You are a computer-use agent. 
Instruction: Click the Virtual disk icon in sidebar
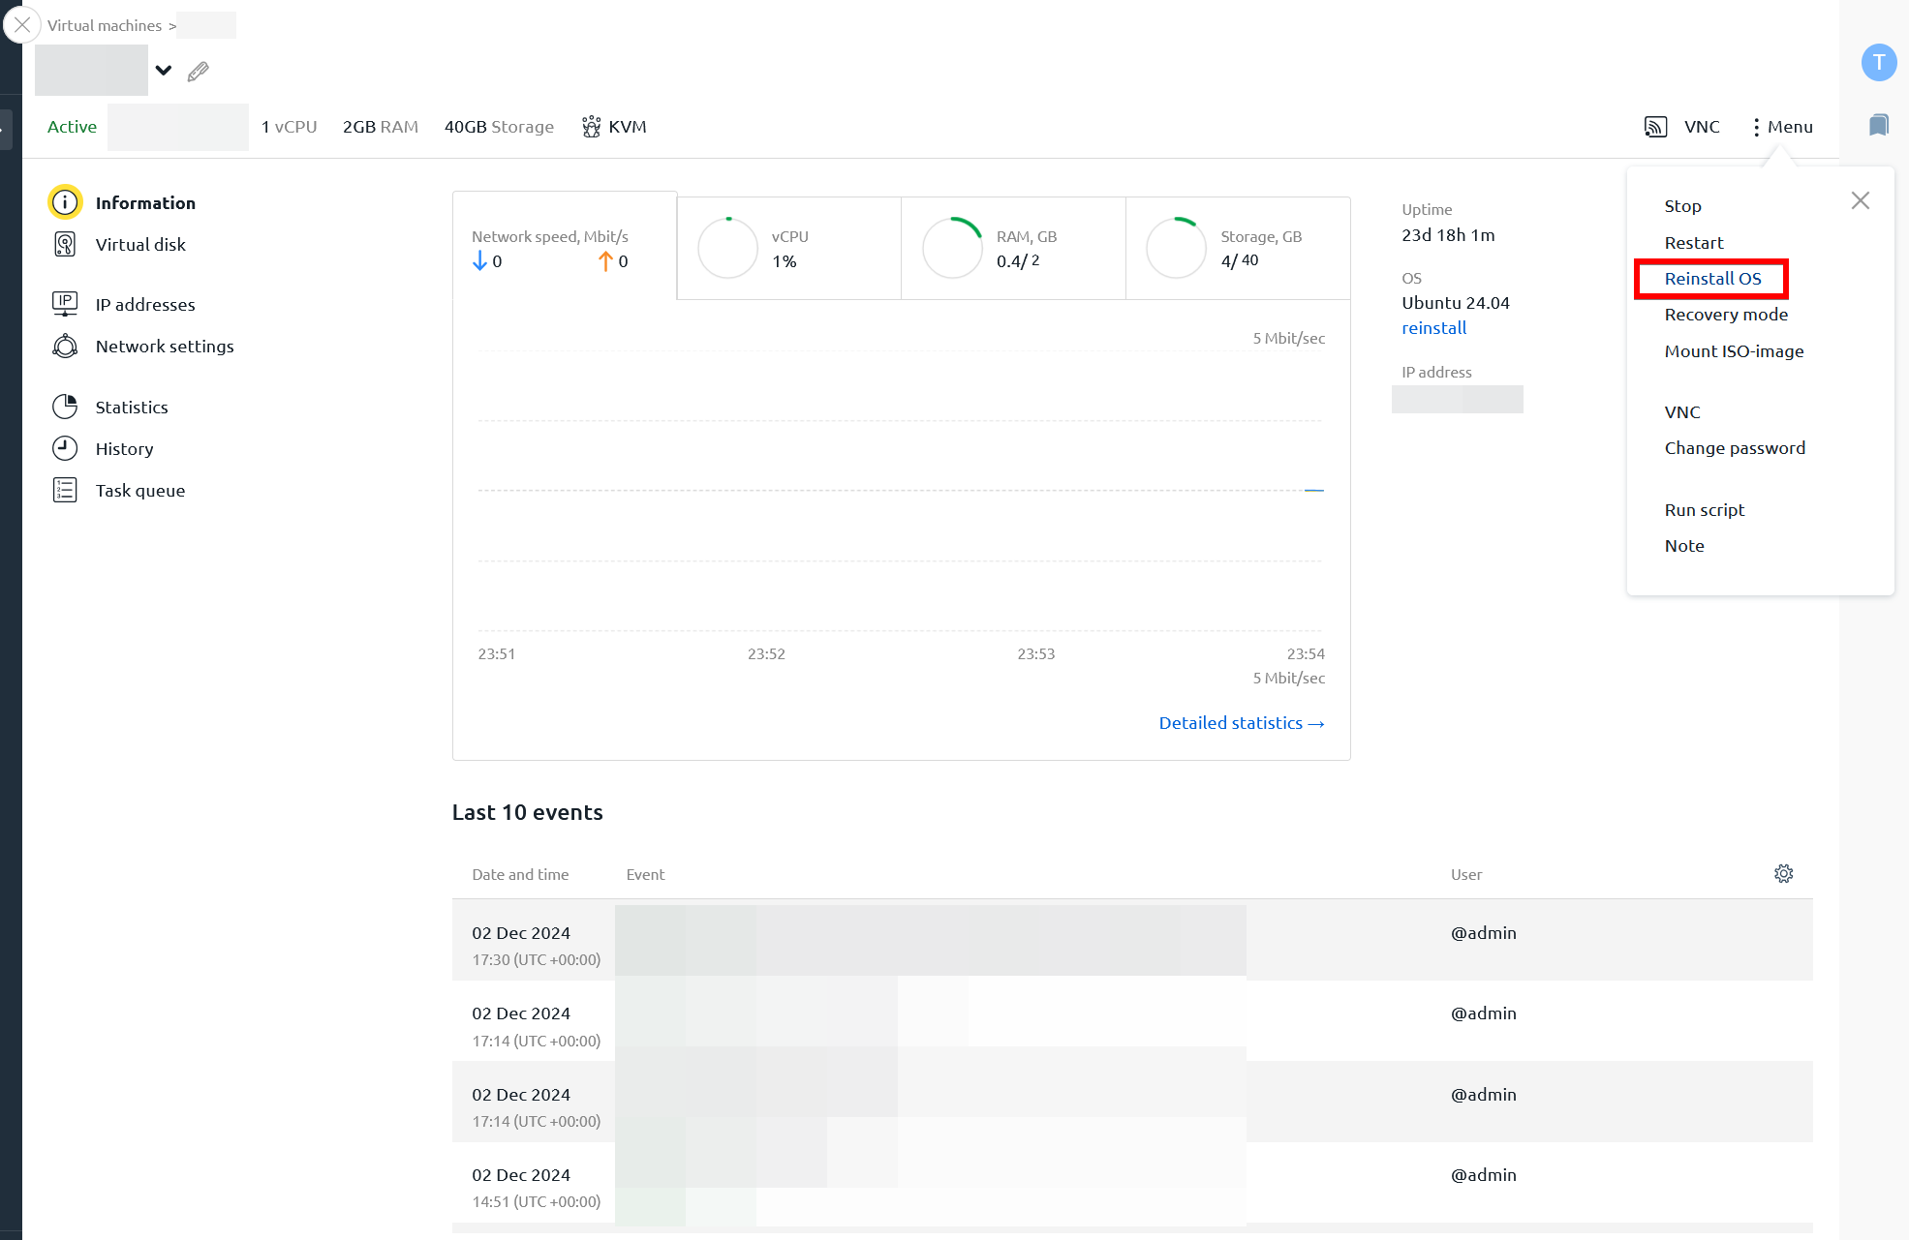tap(63, 245)
